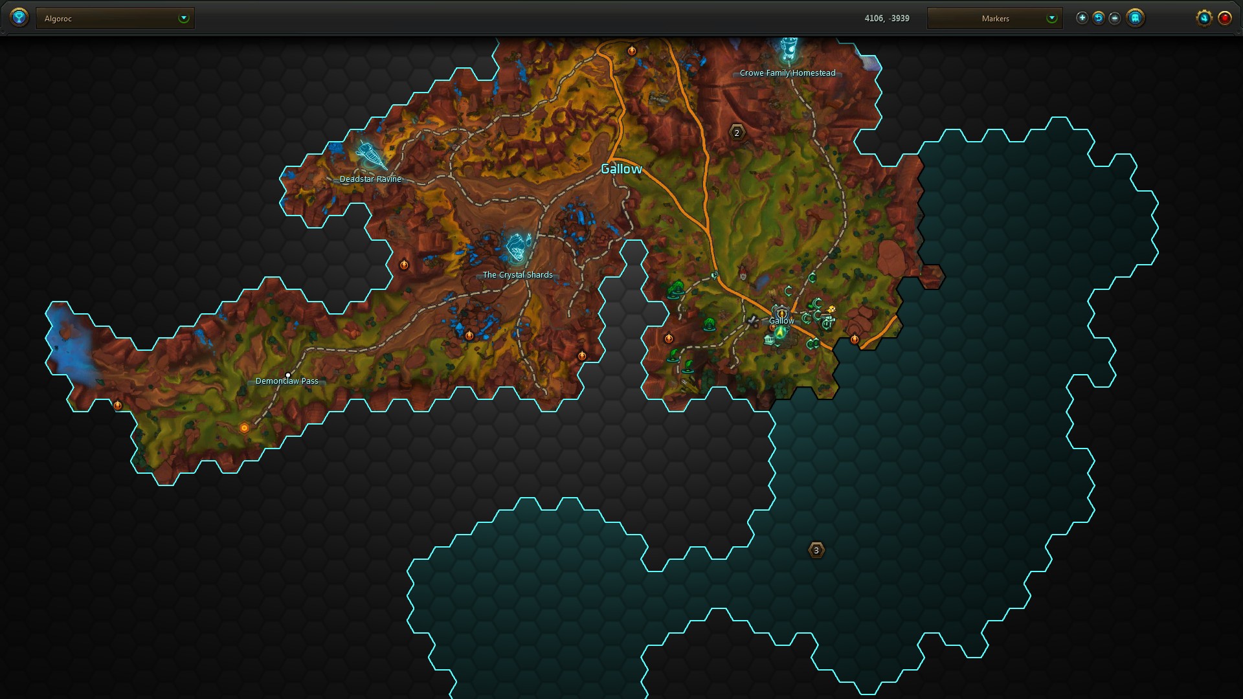This screenshot has height=699, width=1243.
Task: Click the bank building icon in Gallow
Action: [x=769, y=339]
